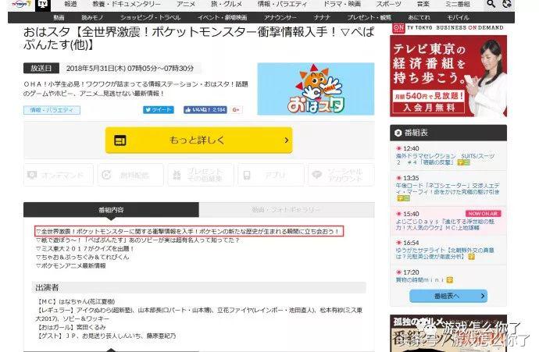This screenshot has height=352, width=539.
Task: Open the 15:40 よじごじDays listing
Action: pos(448,220)
